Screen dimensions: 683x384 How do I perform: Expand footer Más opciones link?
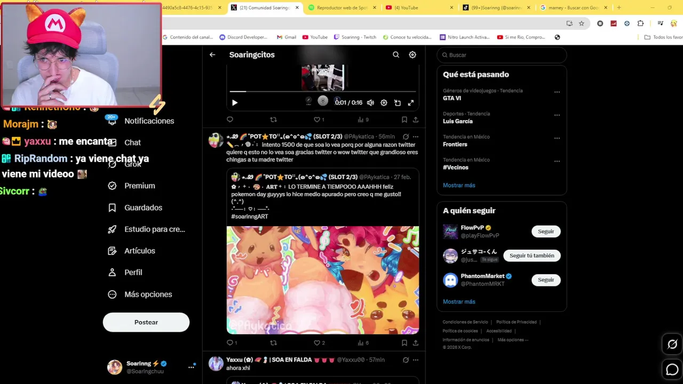tap(513, 340)
